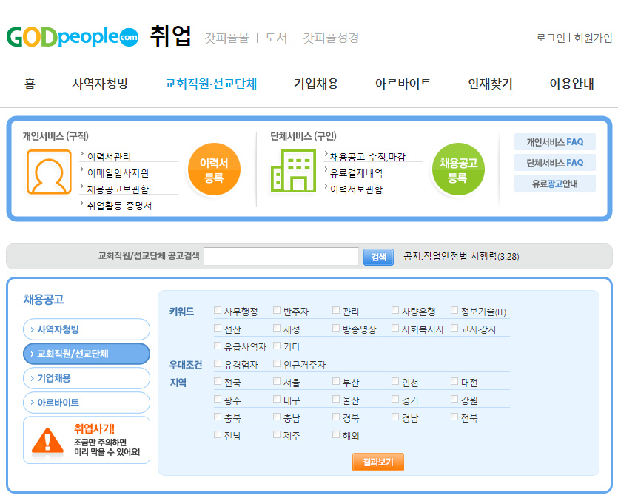Check the 제주 region checkbox
618x498 pixels.
point(277,434)
